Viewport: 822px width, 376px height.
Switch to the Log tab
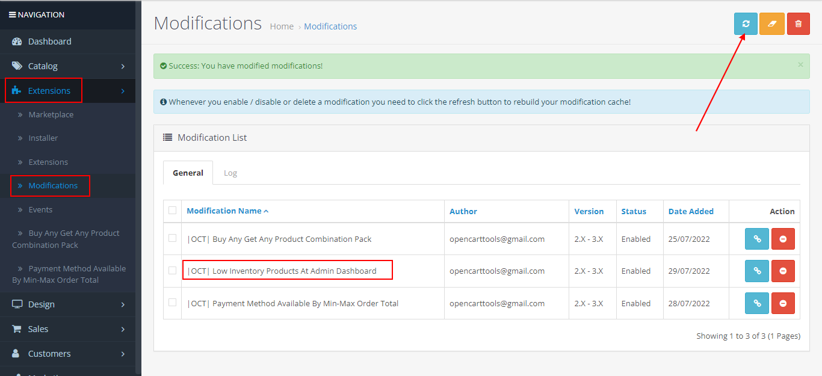(230, 173)
